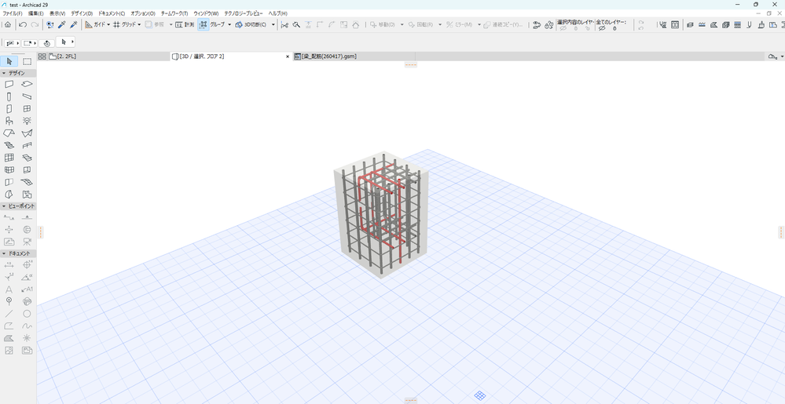Select the Section tool
This screenshot has width=785, height=404.
tap(9, 217)
